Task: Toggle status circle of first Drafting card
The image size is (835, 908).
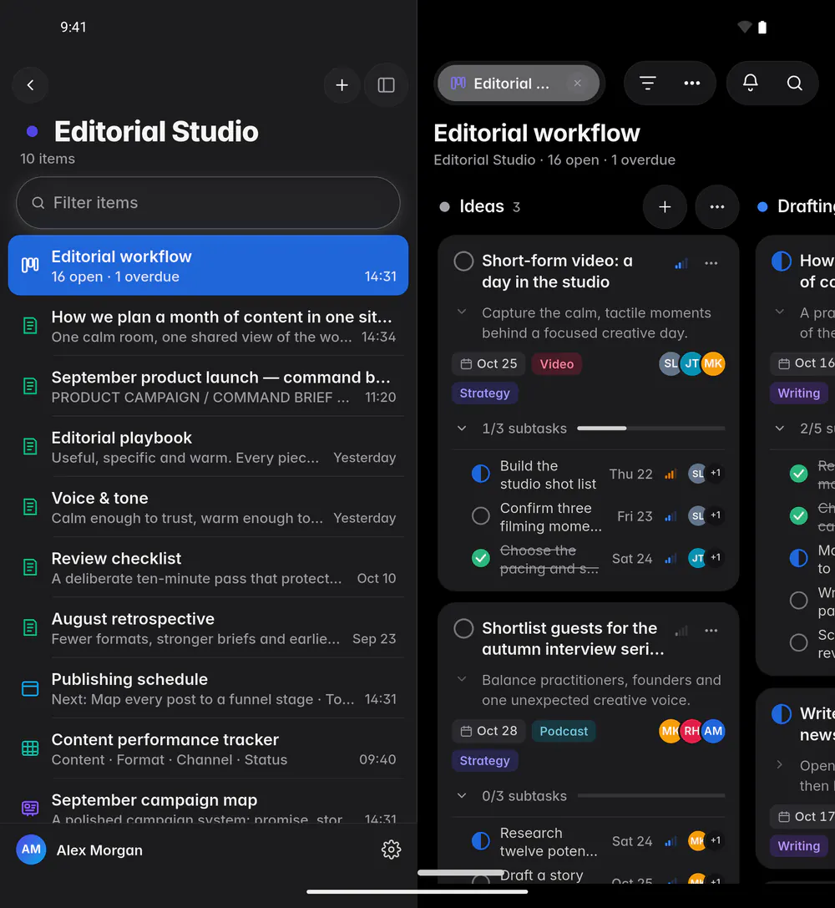Action: (x=782, y=261)
